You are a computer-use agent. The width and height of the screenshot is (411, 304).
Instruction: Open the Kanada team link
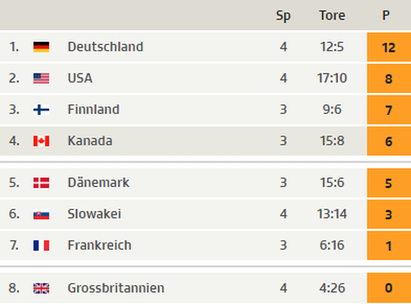click(90, 141)
